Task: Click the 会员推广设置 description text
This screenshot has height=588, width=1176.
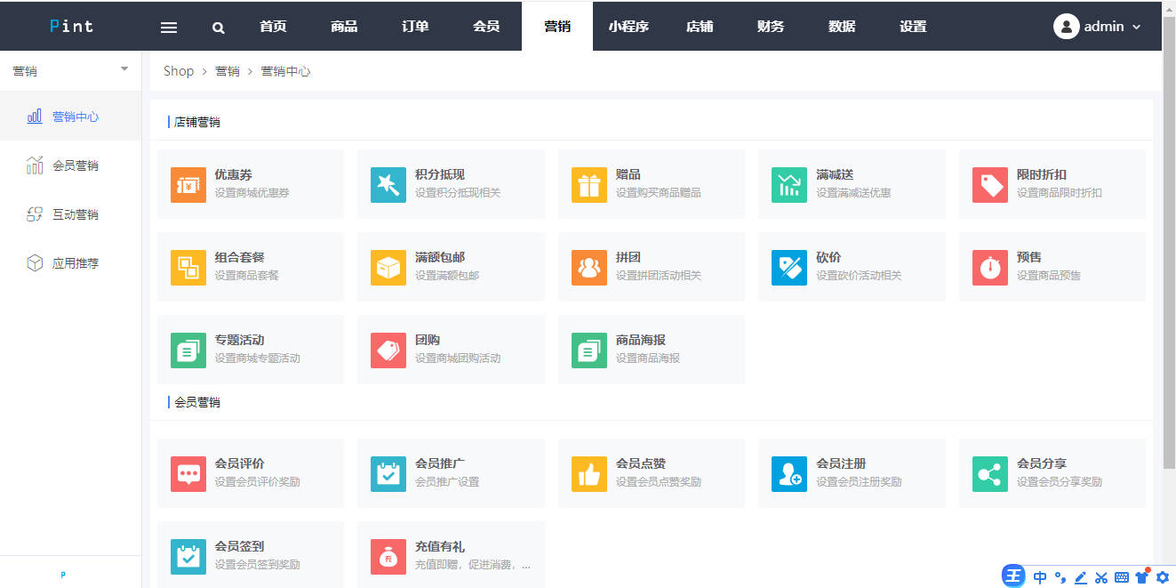Action: [x=447, y=482]
